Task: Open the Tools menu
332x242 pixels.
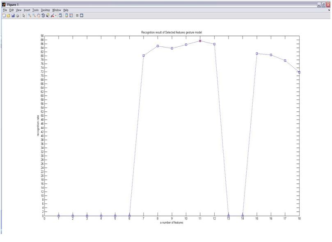Action: click(36, 10)
